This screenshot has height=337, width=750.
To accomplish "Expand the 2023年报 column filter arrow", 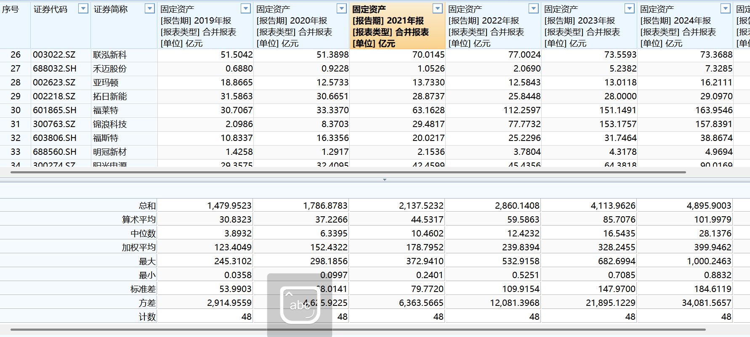I will tap(630, 9).
